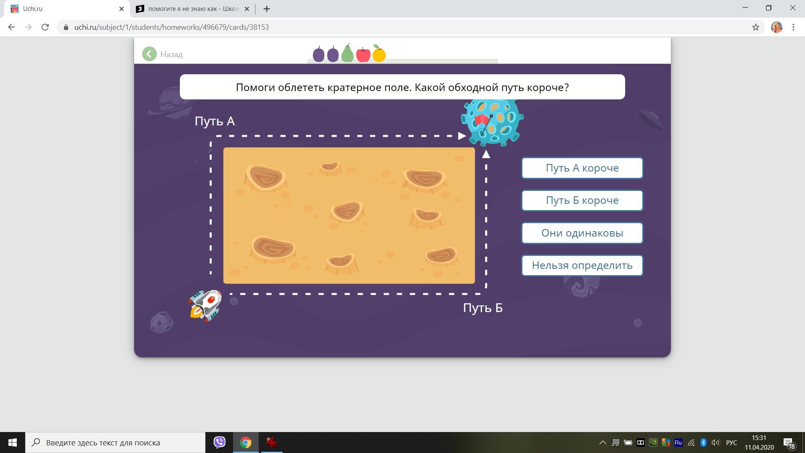Click the uchi.ru address bar
This screenshot has width=805, height=453.
[411, 27]
